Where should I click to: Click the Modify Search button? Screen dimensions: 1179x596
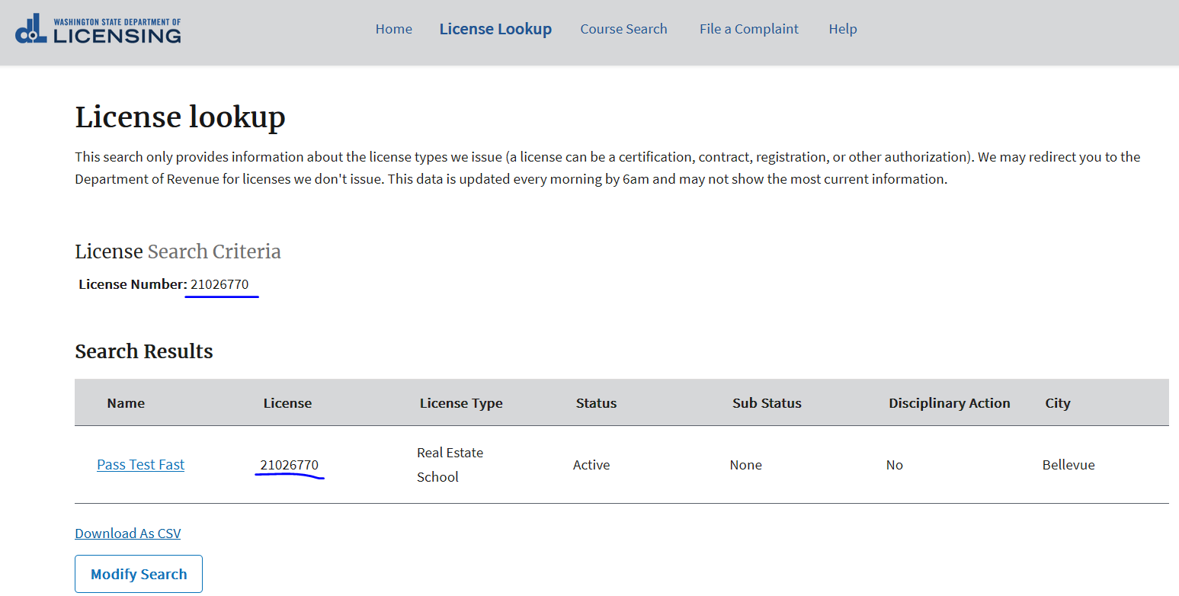click(139, 574)
